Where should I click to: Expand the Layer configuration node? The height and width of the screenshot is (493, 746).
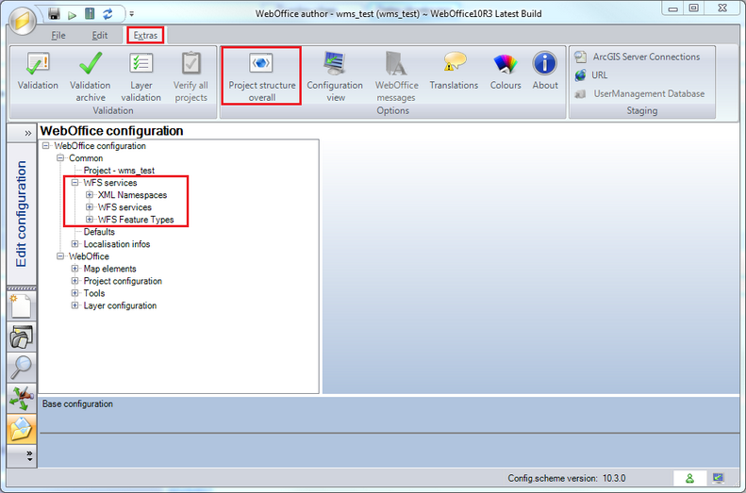(75, 305)
